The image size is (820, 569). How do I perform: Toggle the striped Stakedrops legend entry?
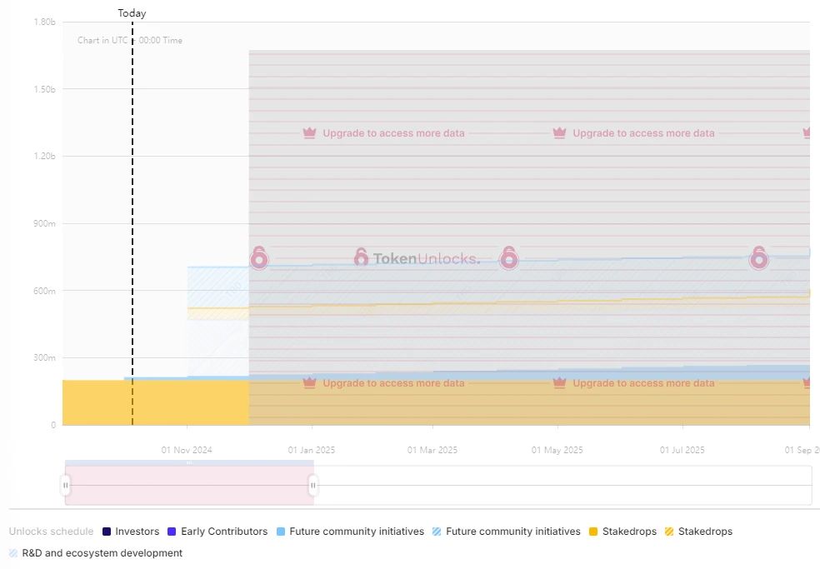pos(705,532)
